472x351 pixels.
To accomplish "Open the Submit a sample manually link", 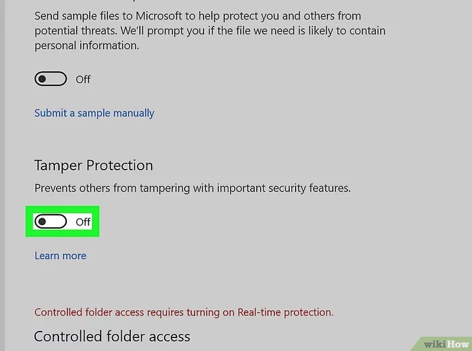I will [94, 113].
